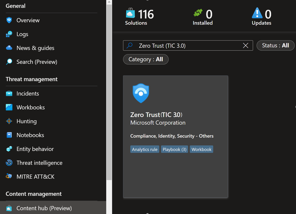296x214 pixels.
Task: Click the Microsoft Corporation publisher text
Action: click(x=158, y=123)
